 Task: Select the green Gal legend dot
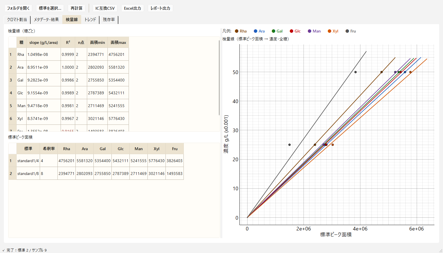pos(274,31)
